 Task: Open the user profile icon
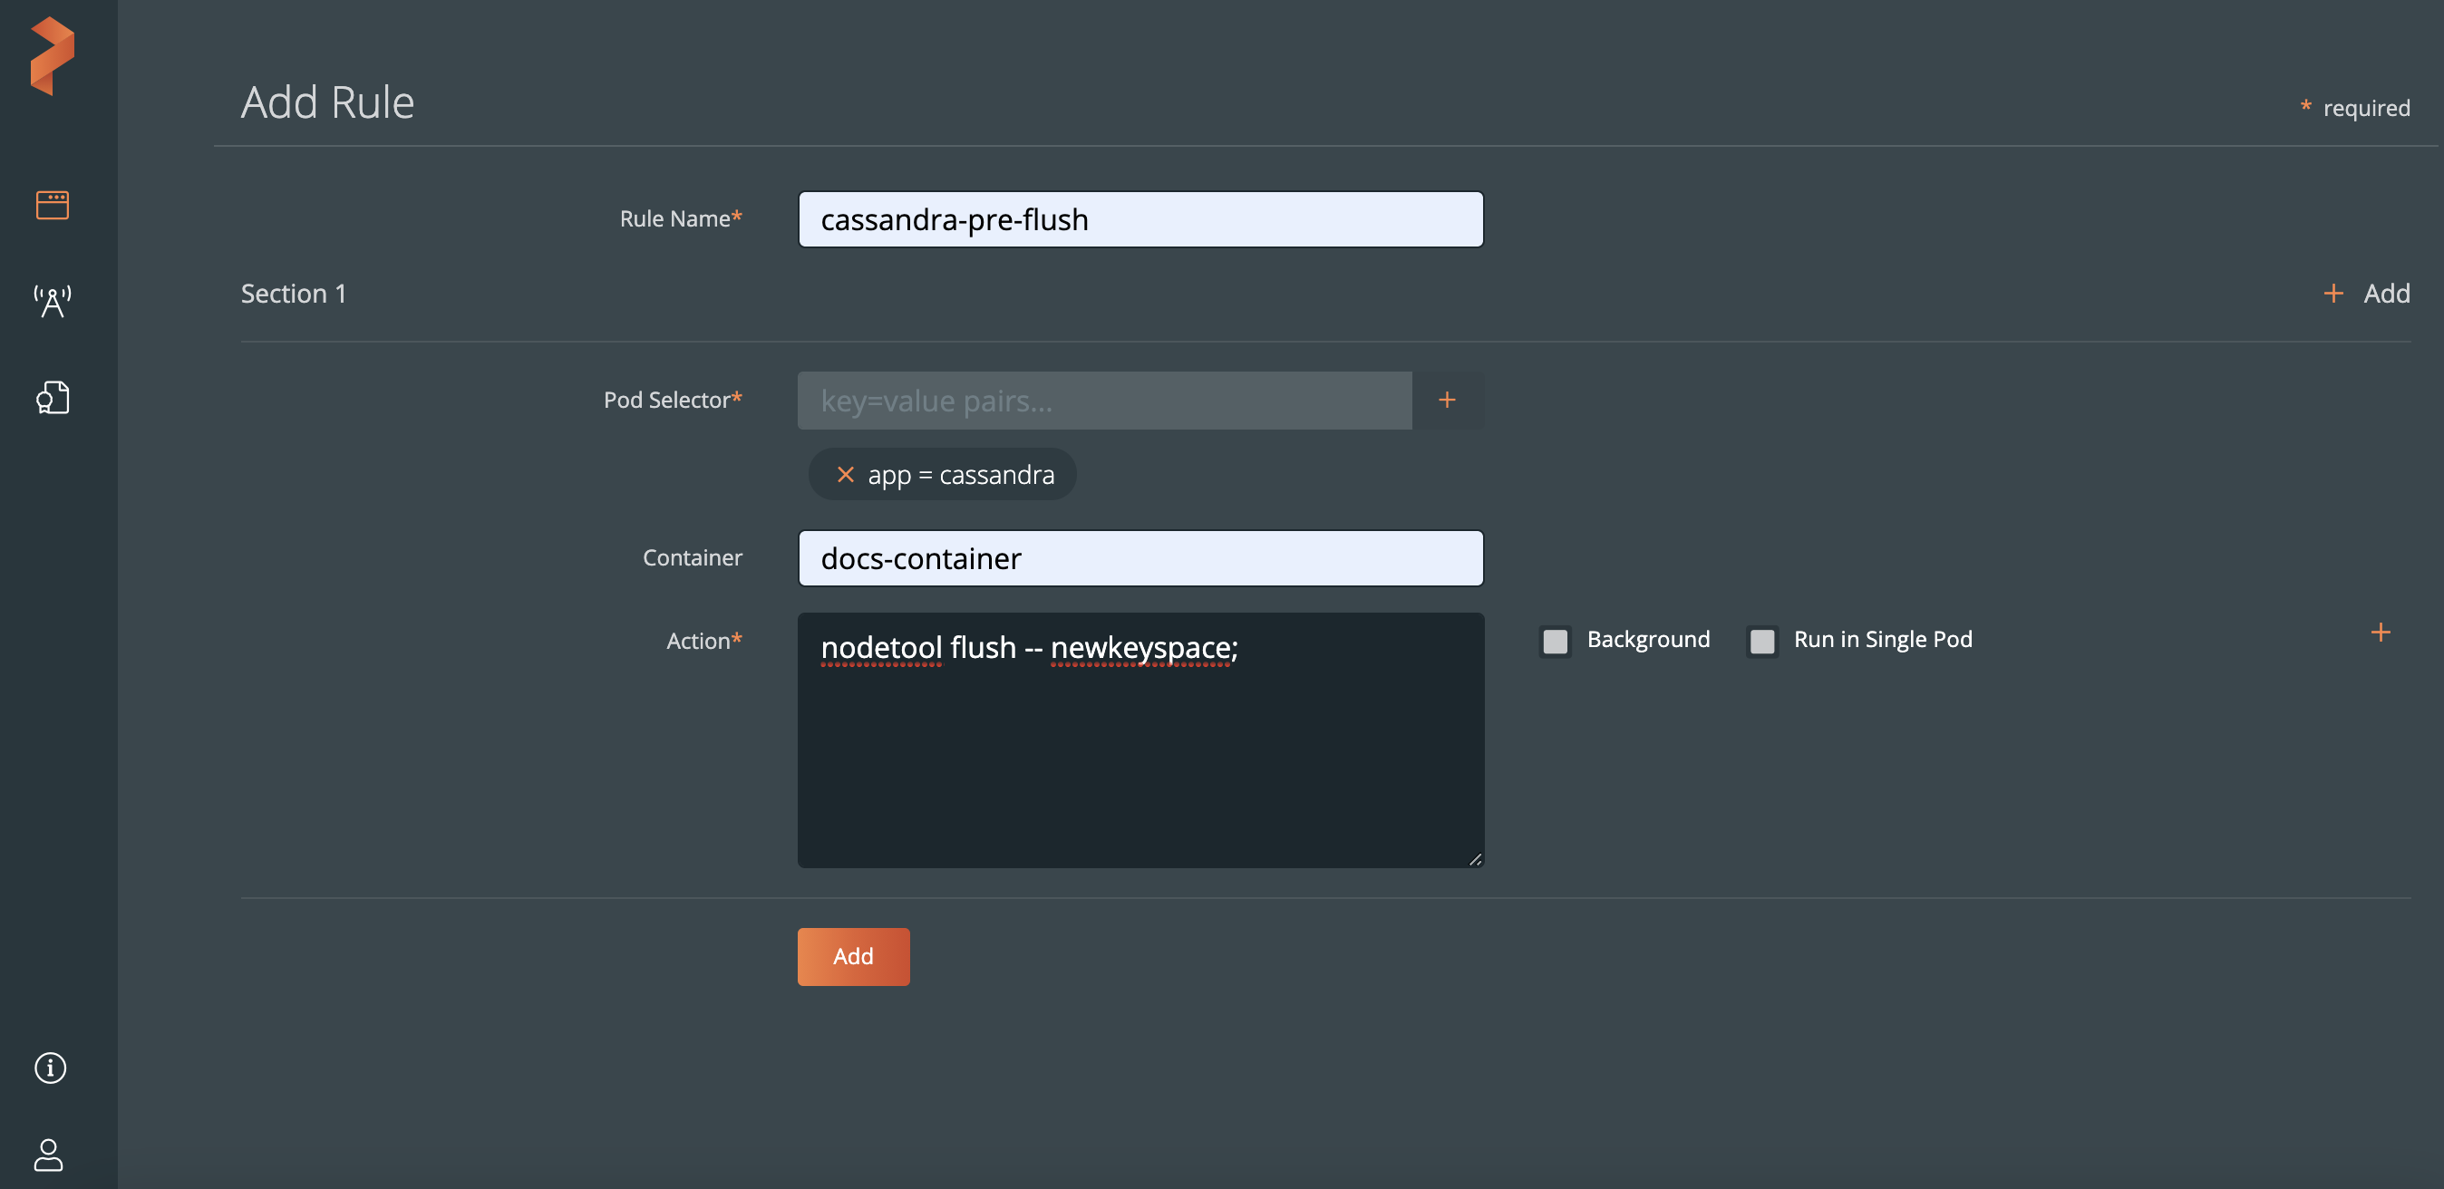[x=48, y=1154]
